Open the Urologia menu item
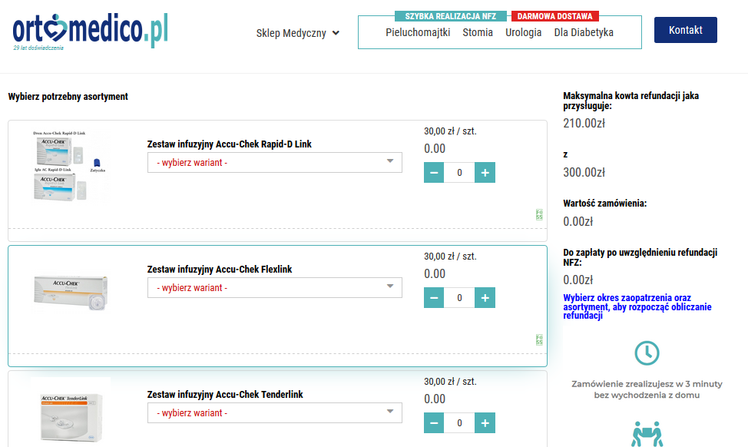The height and width of the screenshot is (447, 748). click(x=523, y=32)
